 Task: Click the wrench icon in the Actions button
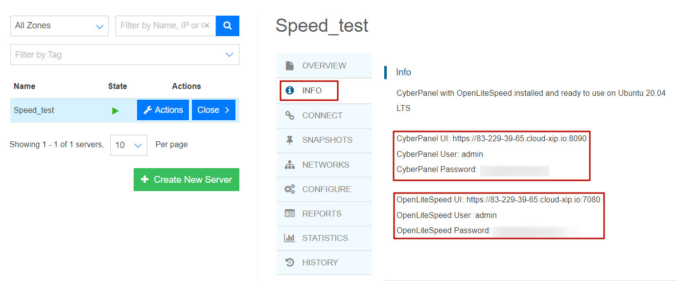pos(147,110)
